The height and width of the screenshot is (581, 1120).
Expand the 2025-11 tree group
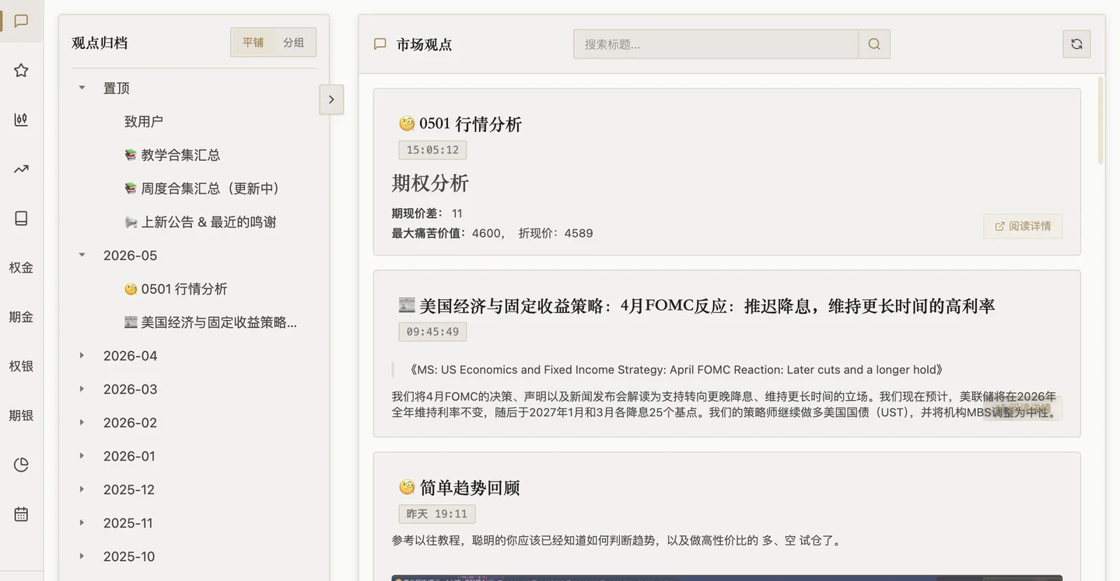[x=82, y=522]
